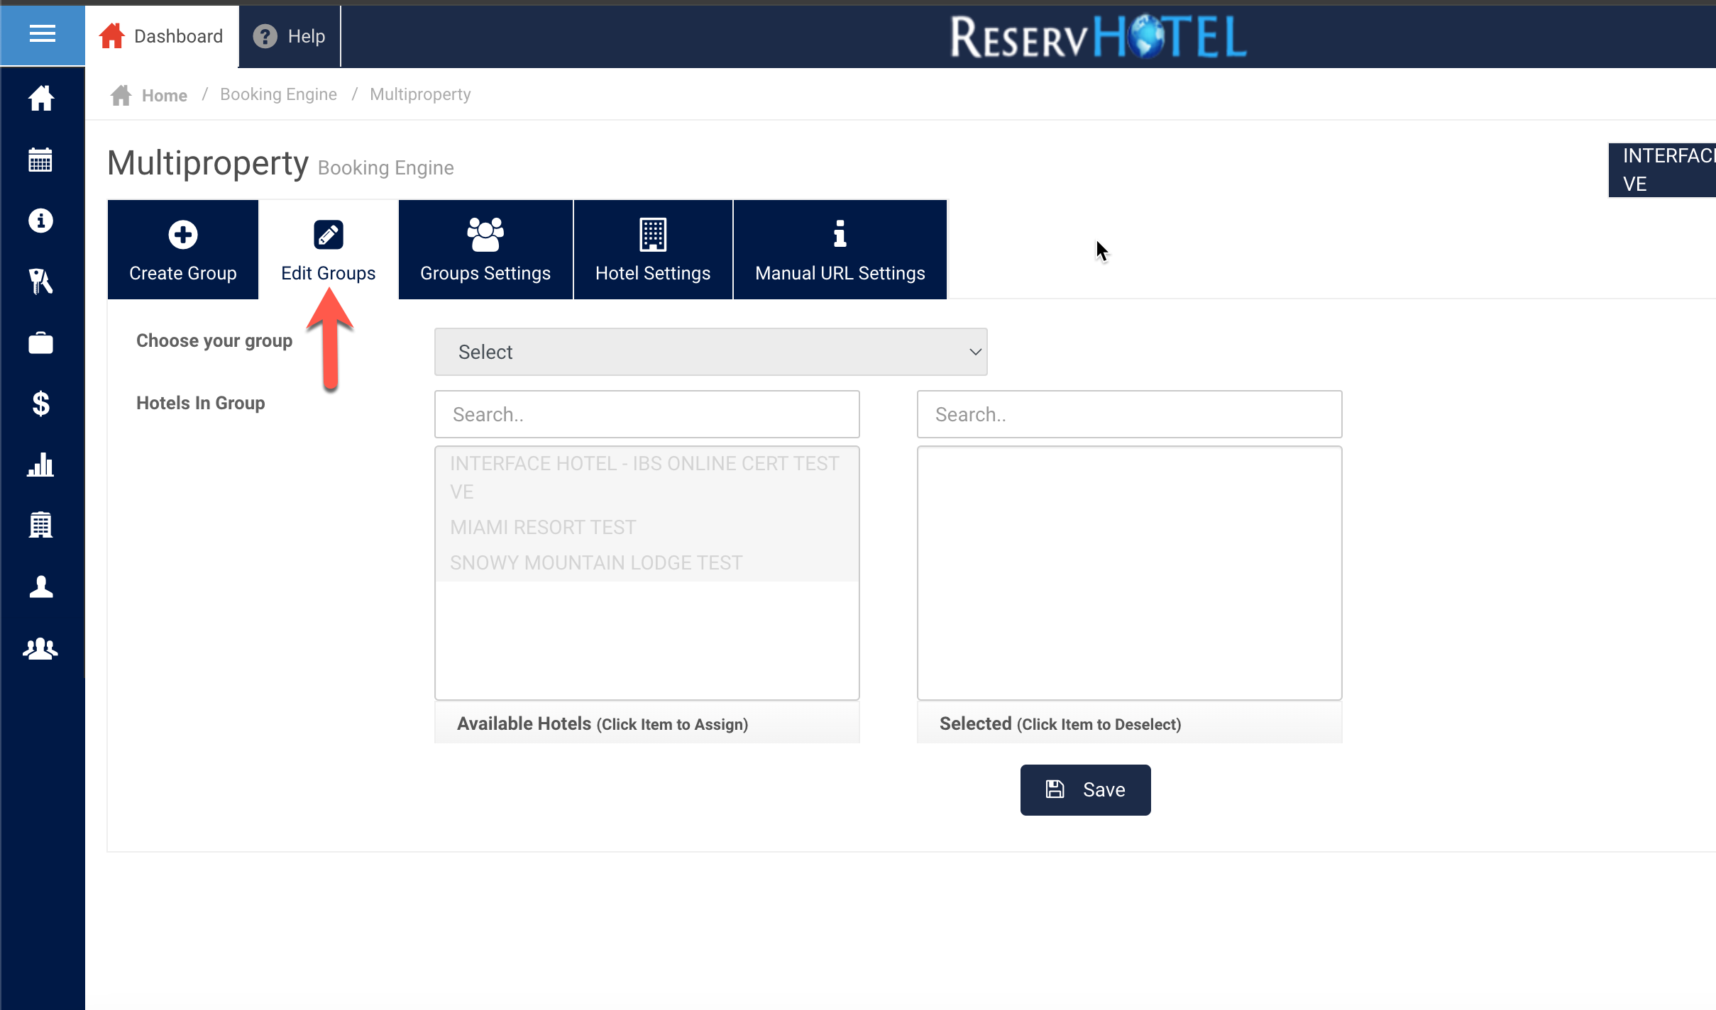Click the Help button in top bar
1716x1010 pixels.
click(290, 36)
